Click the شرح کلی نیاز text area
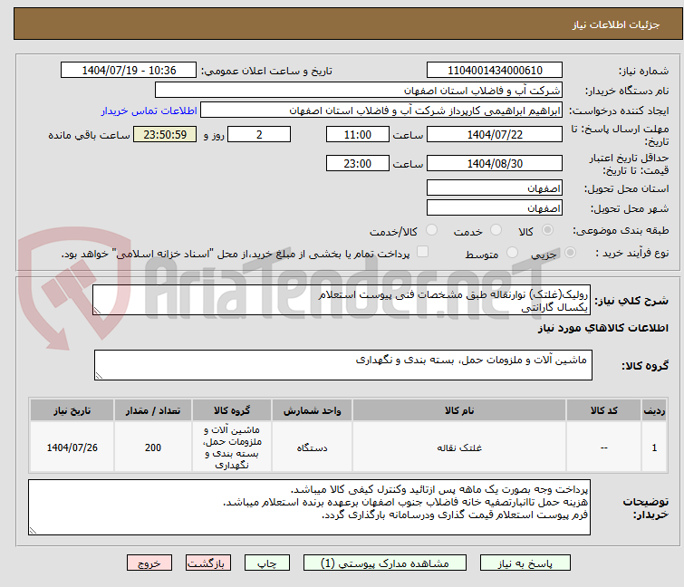The width and height of the screenshot is (684, 587). [x=342, y=300]
